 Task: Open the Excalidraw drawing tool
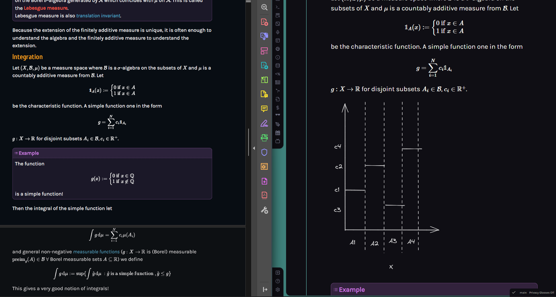click(264, 123)
